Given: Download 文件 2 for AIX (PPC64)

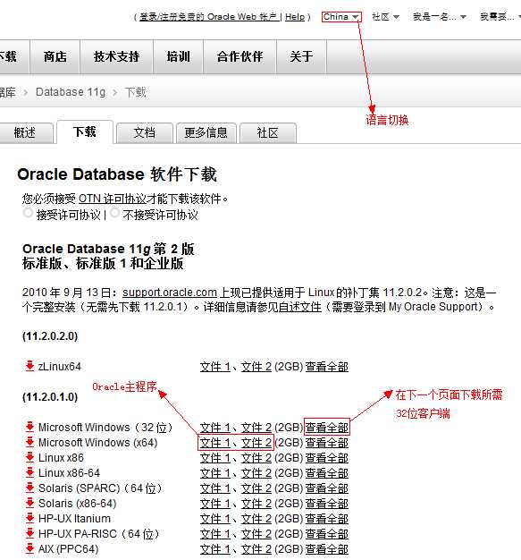Looking at the screenshot, I should click(256, 549).
